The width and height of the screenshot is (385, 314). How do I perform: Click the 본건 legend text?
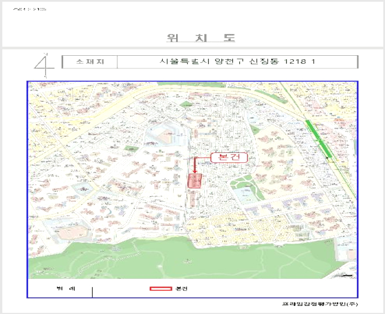(x=181, y=289)
